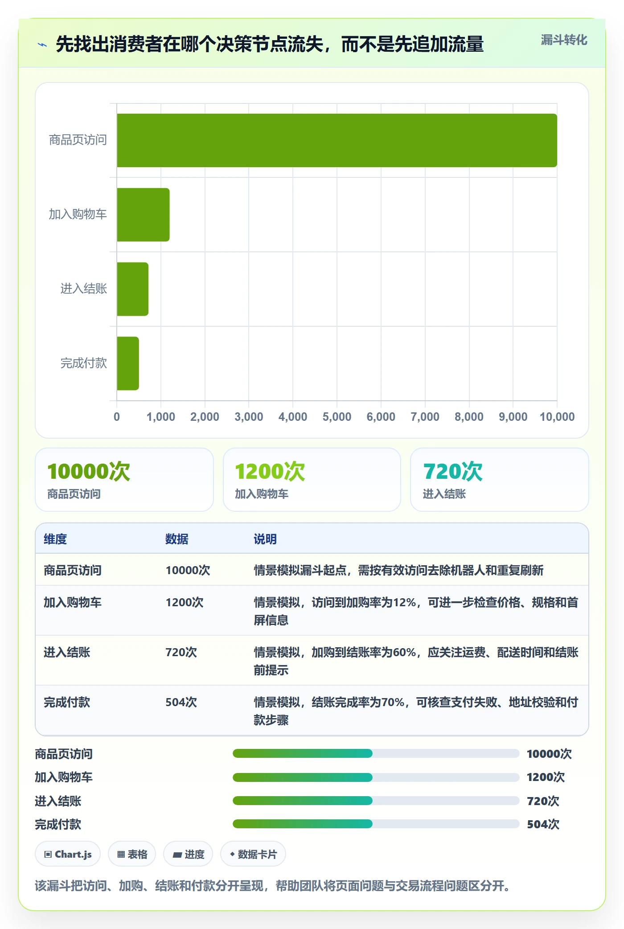
Task: Click the 加入购物车 bar in the chart
Action: (x=143, y=215)
